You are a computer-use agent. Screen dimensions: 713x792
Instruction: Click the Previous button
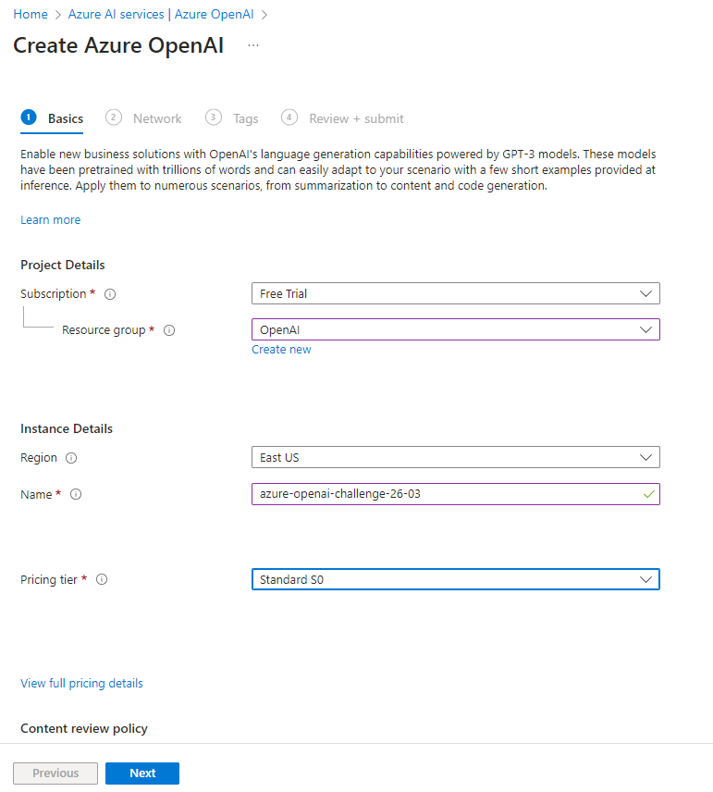55,773
